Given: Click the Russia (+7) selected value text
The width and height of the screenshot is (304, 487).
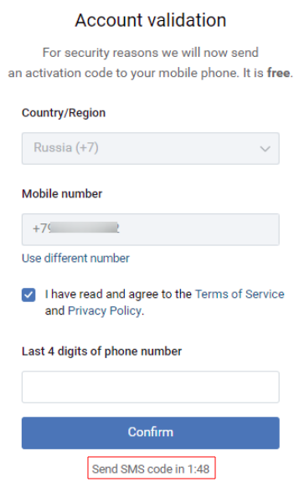Looking at the screenshot, I should (x=66, y=147).
